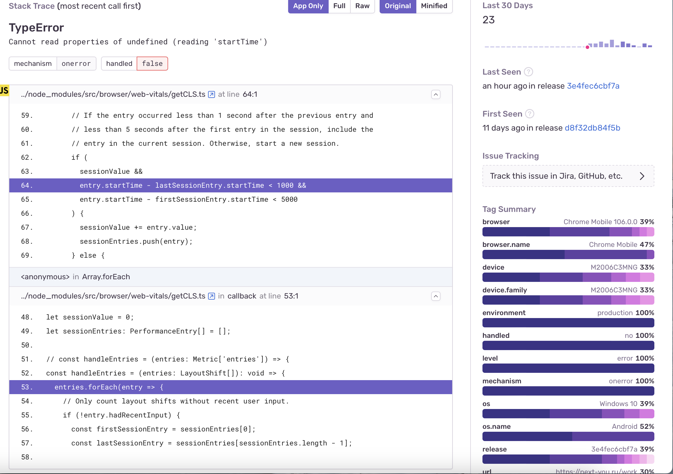Switch to the Minified view
This screenshot has width=673, height=474.
coord(434,6)
